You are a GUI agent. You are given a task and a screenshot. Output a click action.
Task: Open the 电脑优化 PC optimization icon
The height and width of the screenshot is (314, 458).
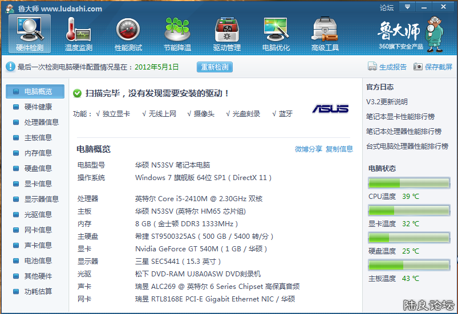click(x=275, y=30)
